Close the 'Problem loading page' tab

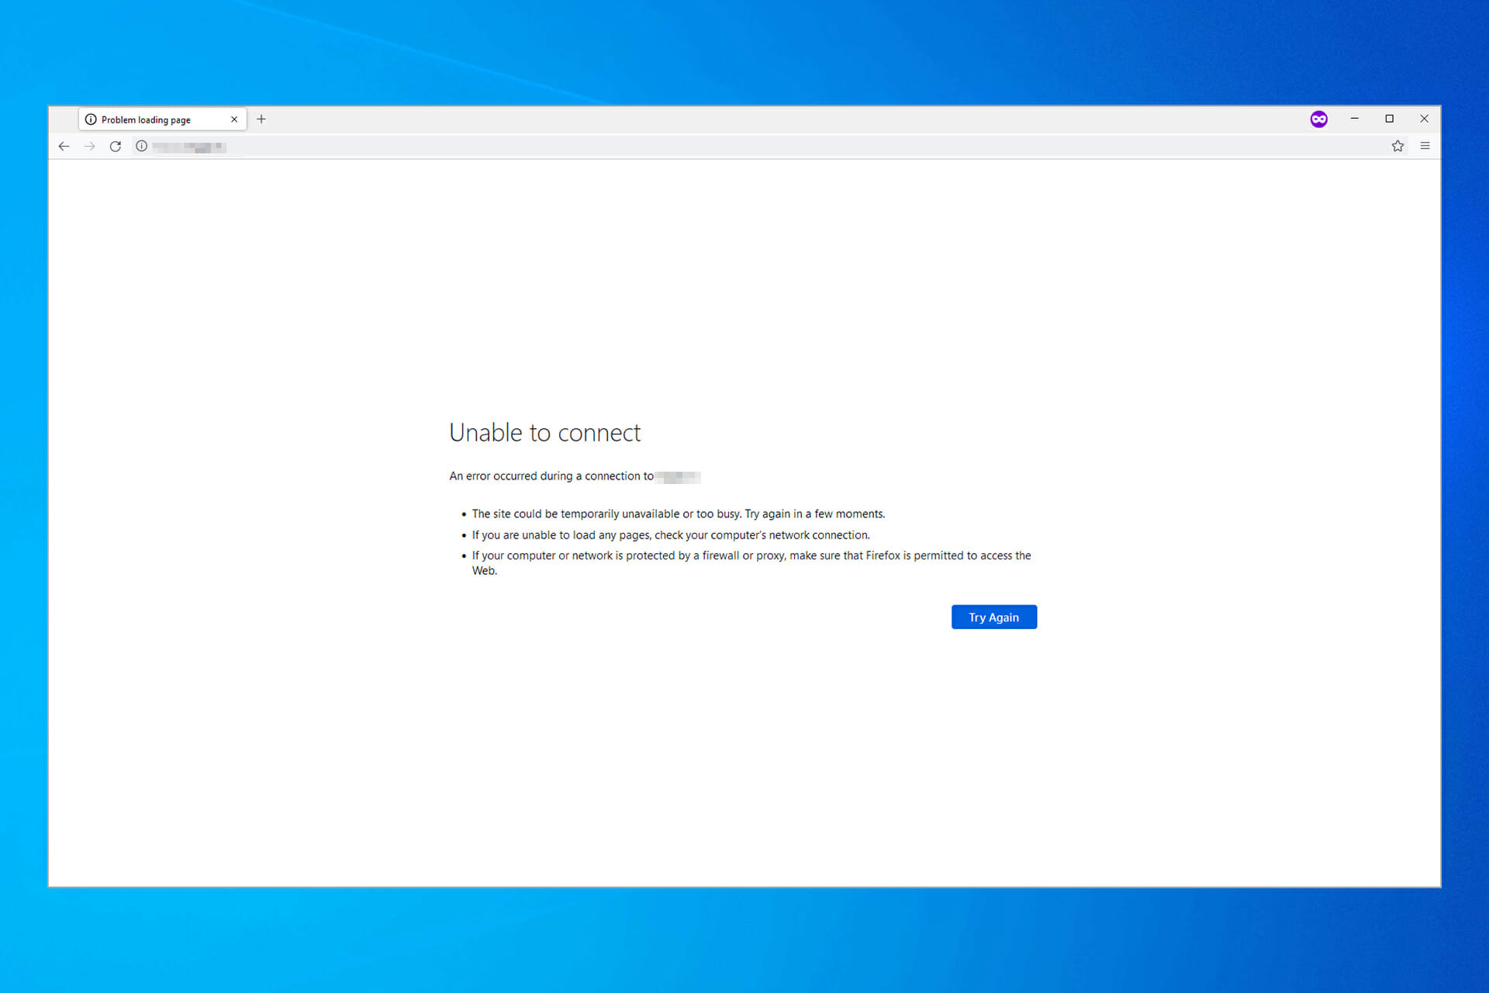(x=233, y=119)
